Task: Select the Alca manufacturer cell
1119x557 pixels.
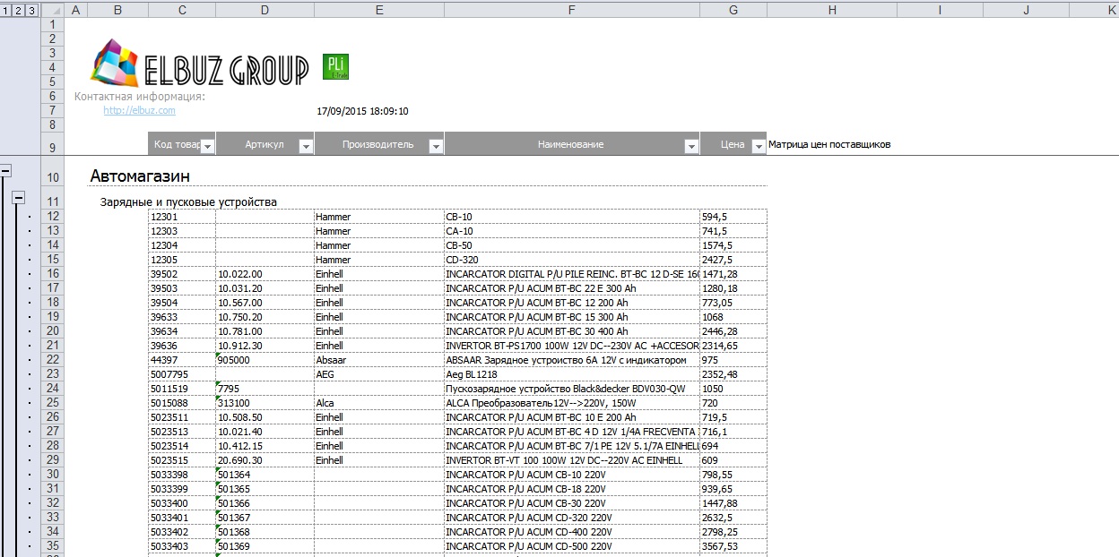Action: [x=379, y=403]
